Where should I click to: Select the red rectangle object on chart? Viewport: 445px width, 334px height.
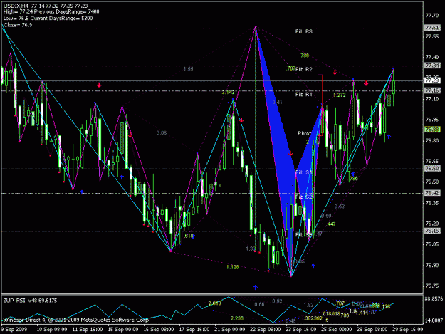point(320,105)
